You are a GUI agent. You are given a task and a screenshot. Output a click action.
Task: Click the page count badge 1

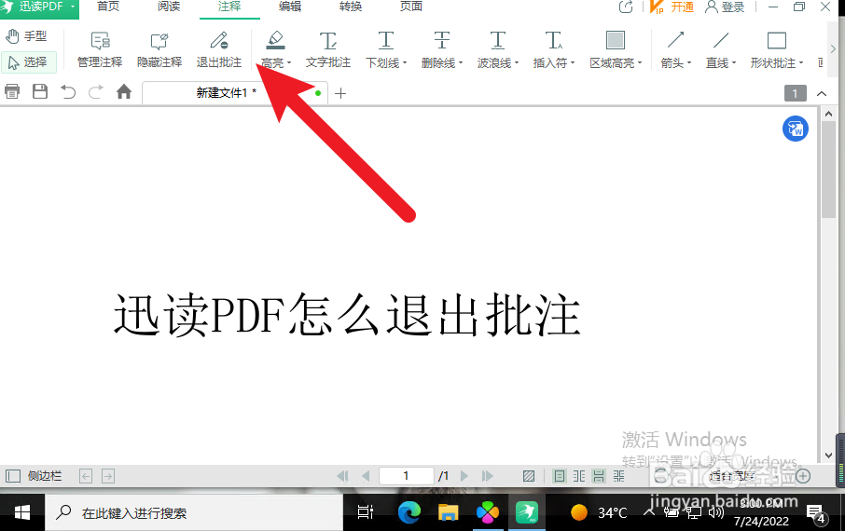click(795, 93)
